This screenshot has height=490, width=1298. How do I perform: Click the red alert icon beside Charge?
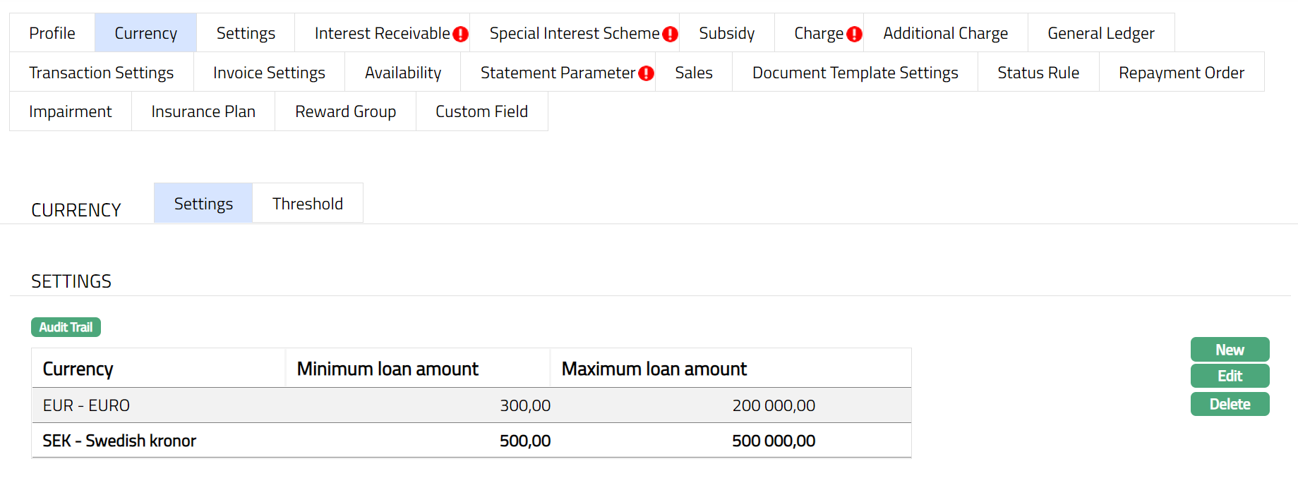[854, 34]
